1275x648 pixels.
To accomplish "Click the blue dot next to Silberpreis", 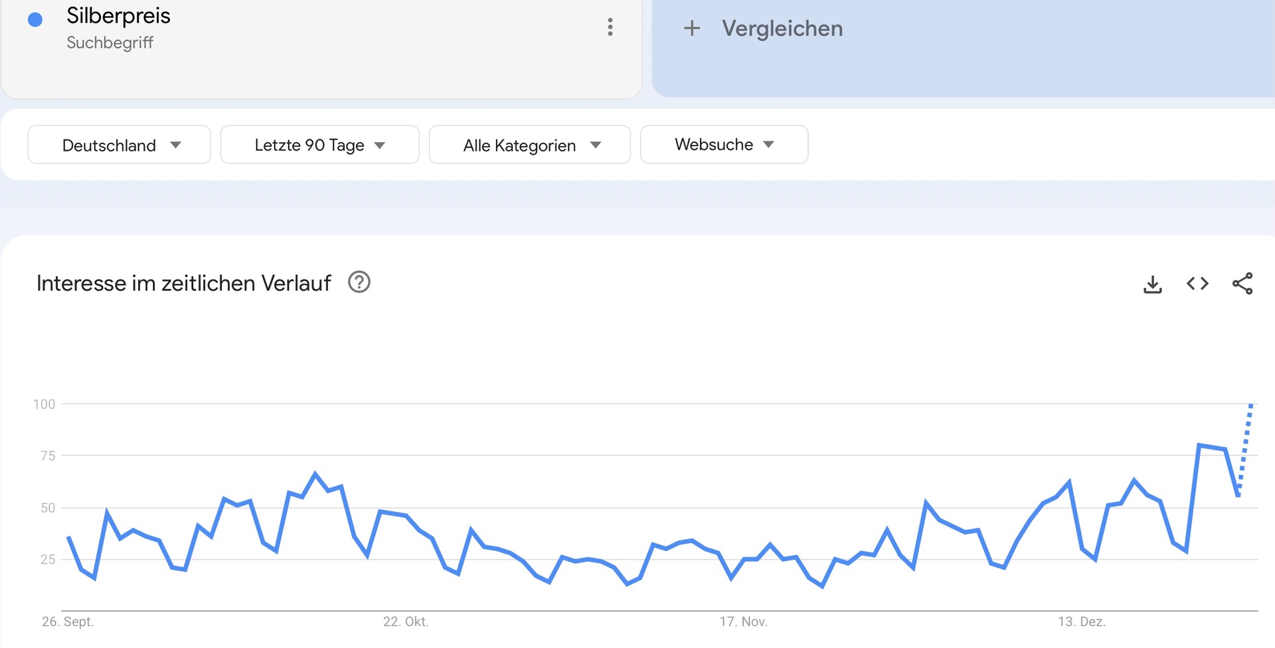I will coord(35,20).
